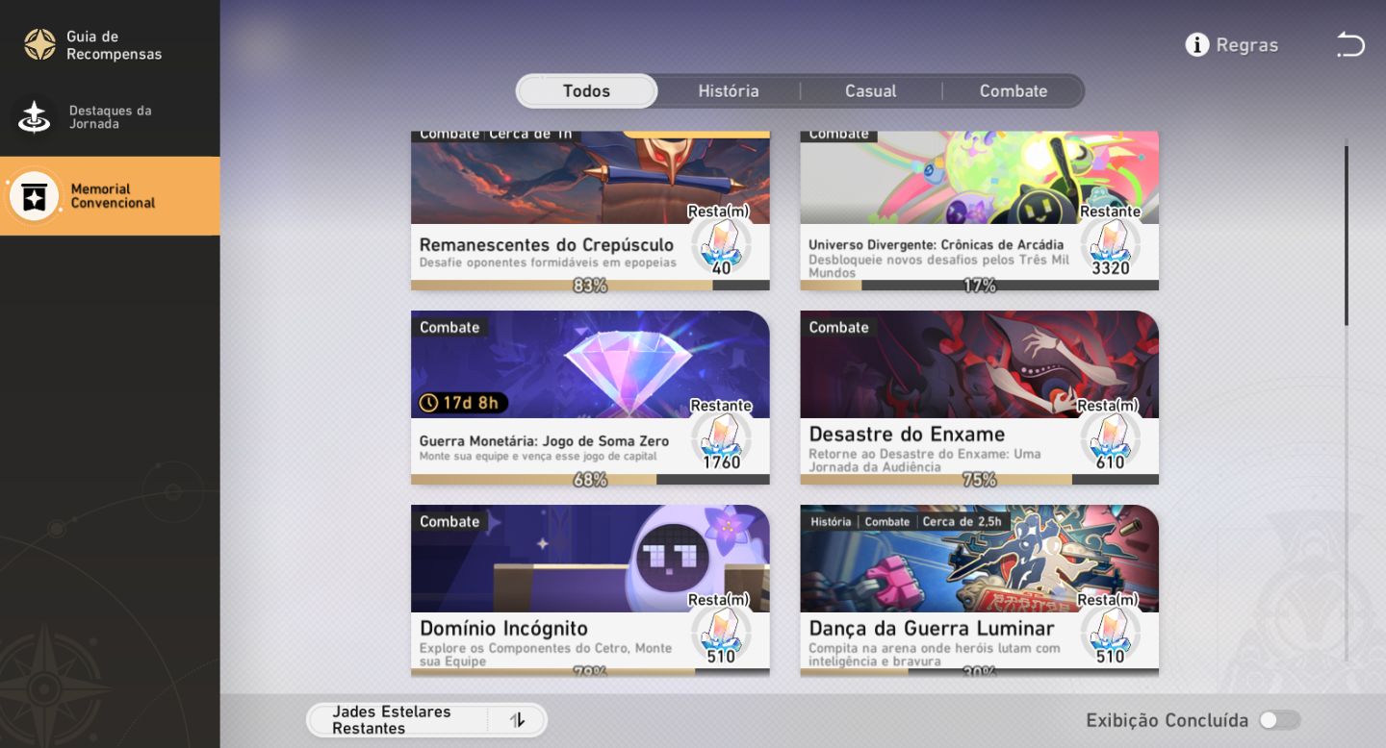This screenshot has height=748, width=1386.
Task: Click the 'Regras' label text
Action: (x=1247, y=45)
